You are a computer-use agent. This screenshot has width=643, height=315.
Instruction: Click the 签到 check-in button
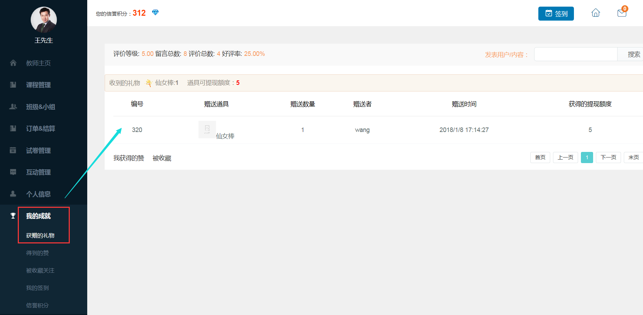[x=556, y=14]
